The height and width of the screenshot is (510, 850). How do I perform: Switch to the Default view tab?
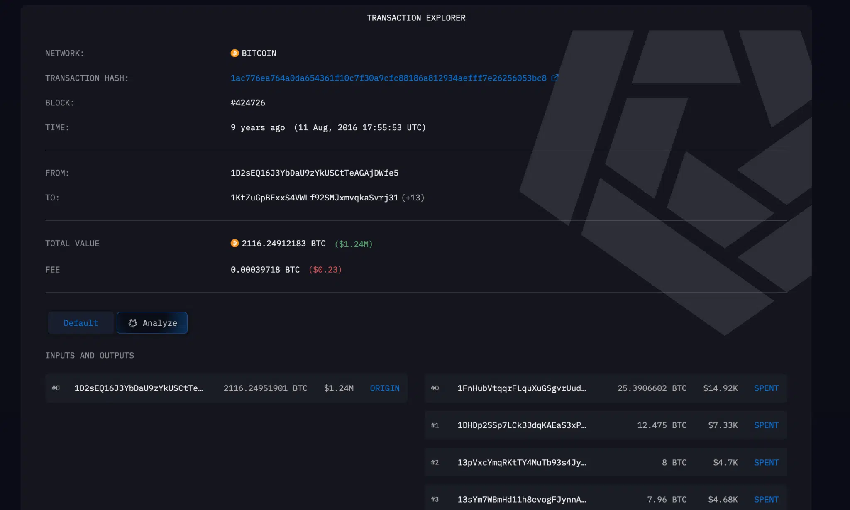point(81,323)
